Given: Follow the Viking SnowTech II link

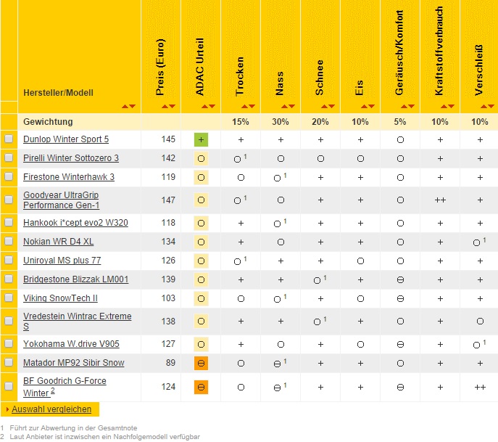Looking at the screenshot, I should click(x=60, y=298).
